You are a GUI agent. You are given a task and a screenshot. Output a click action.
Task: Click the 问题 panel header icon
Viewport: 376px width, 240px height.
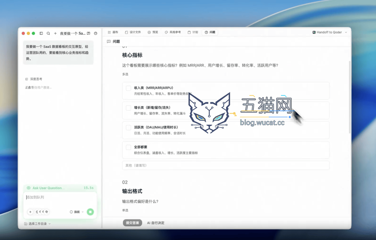tap(109, 42)
